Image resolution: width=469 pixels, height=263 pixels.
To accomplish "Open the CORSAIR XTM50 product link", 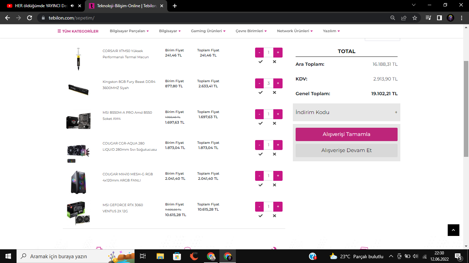I will tap(126, 54).
